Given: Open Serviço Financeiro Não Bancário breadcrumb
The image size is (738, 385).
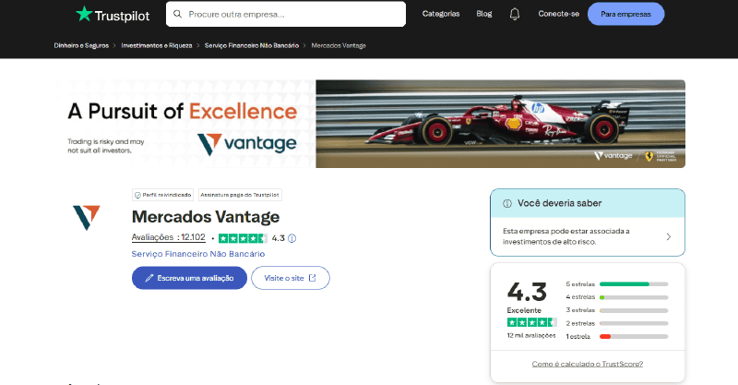Looking at the screenshot, I should coord(252,46).
